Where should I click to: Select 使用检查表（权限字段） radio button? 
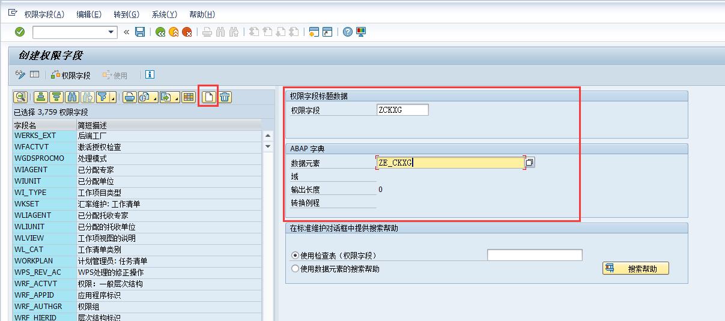coord(295,256)
